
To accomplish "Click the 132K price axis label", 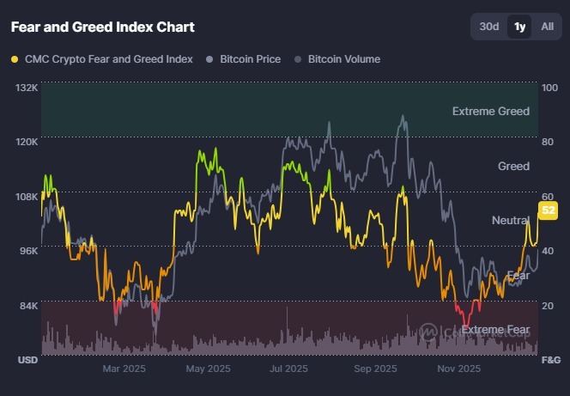I will pos(26,88).
